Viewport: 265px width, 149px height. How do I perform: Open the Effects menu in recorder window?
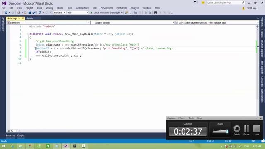[182, 118]
